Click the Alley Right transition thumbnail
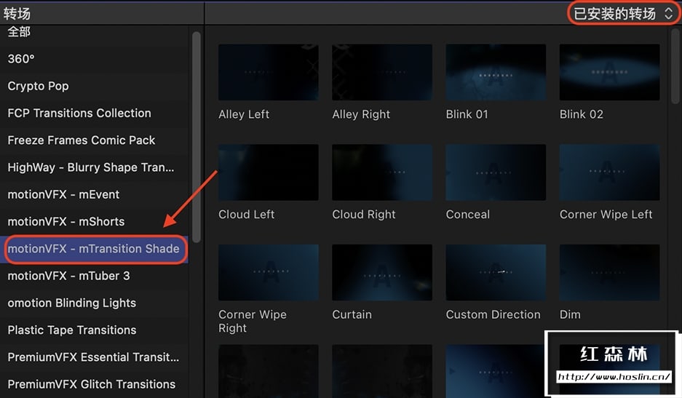682x398 pixels. coord(382,72)
